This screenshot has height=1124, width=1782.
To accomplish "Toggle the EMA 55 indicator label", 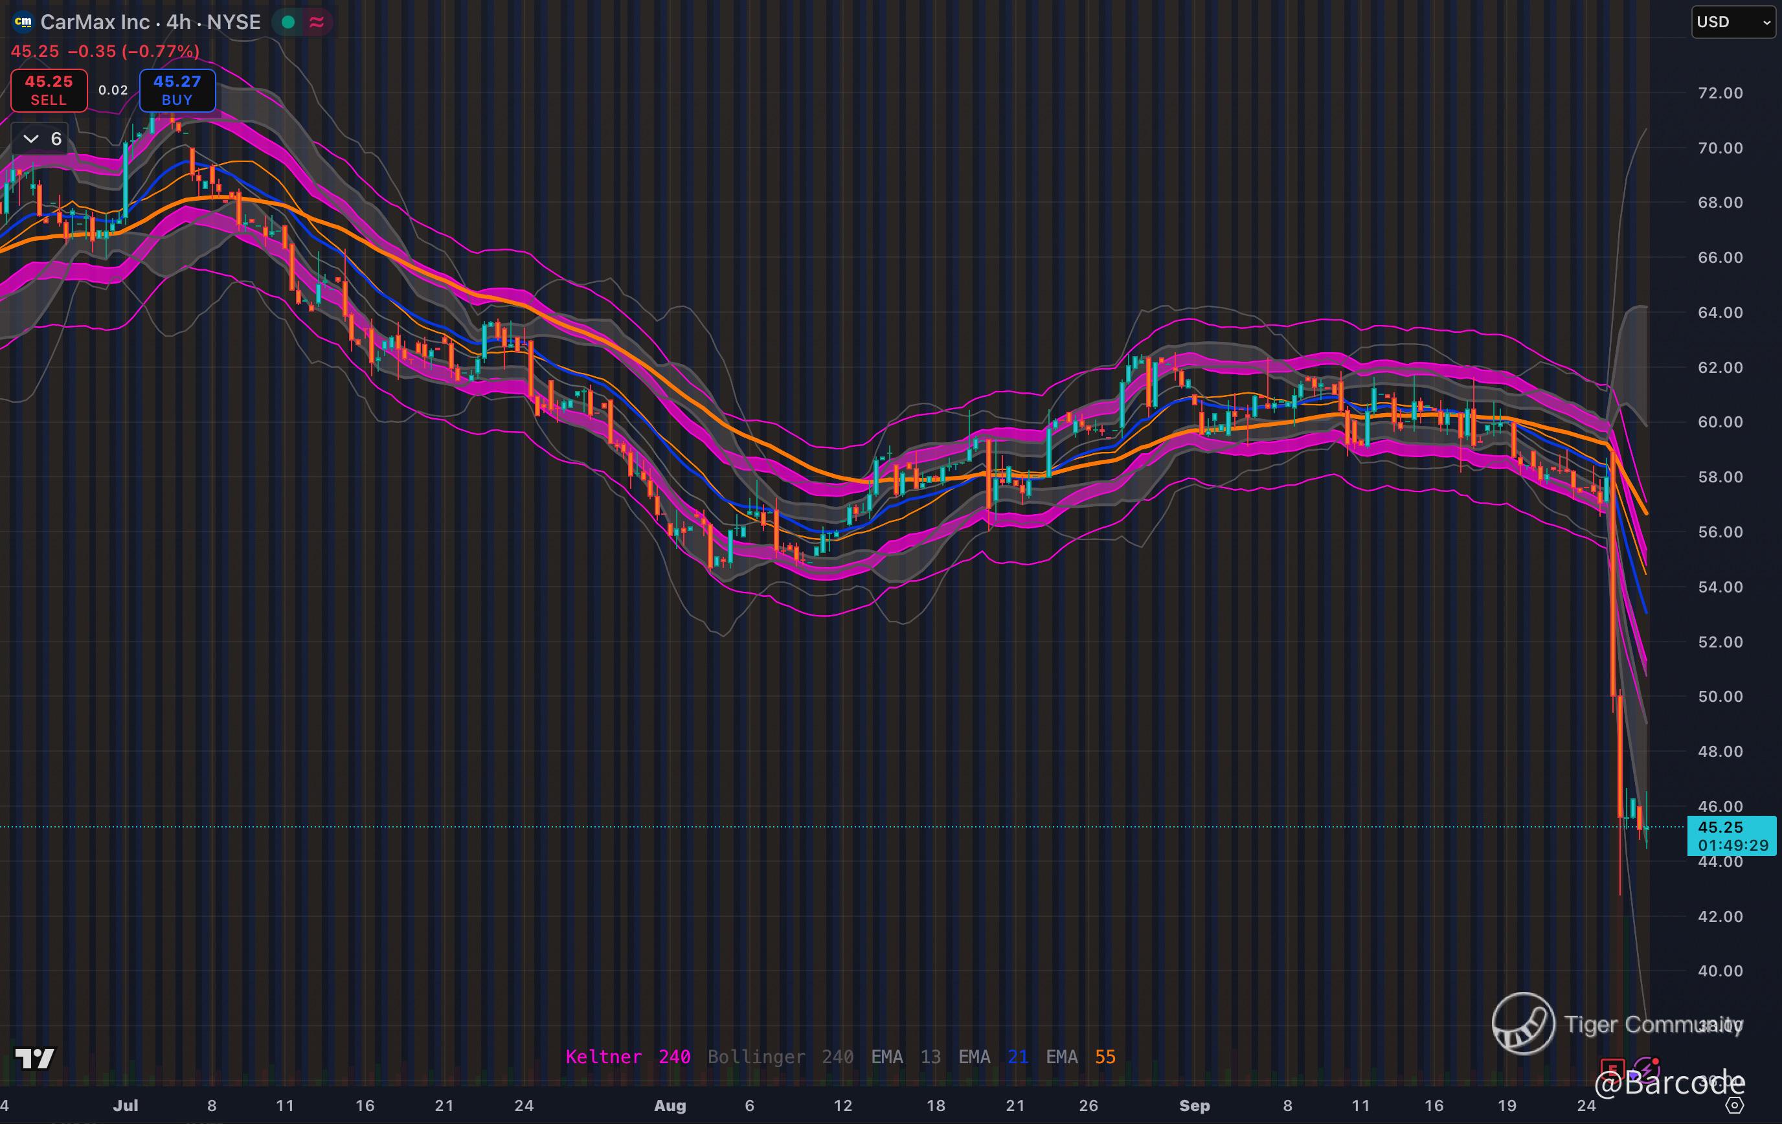I will (1081, 1057).
